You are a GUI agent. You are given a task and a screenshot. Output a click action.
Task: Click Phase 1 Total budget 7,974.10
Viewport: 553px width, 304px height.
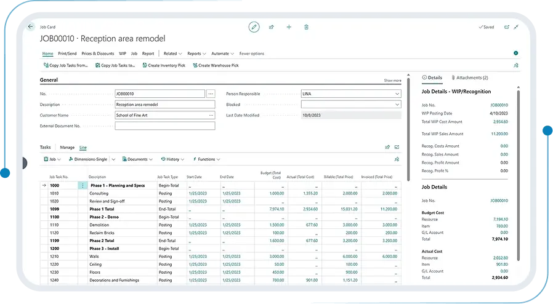276,209
